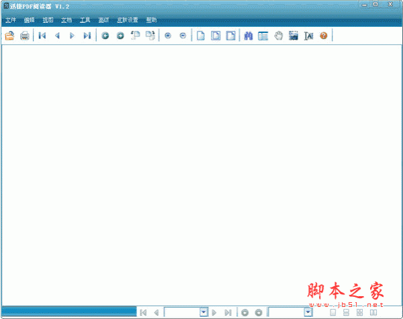Select the fit page view icon
Screen dimensions: 403x319
coord(216,36)
